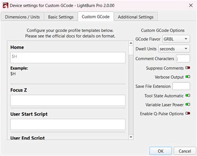
Task: Open the Basic Settings tab
Action: point(61,17)
